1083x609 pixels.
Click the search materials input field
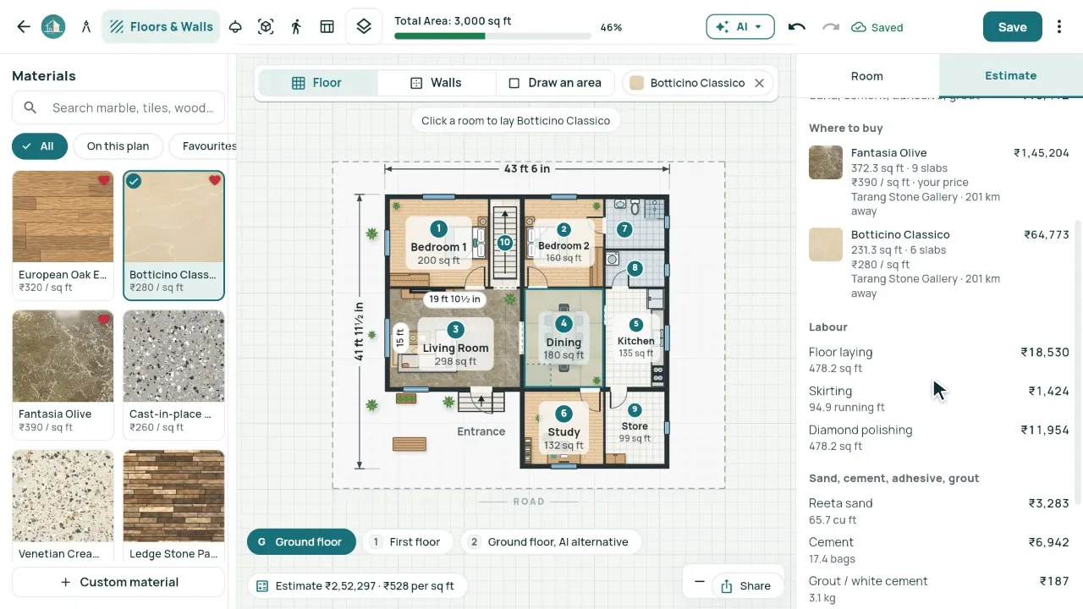[118, 108]
